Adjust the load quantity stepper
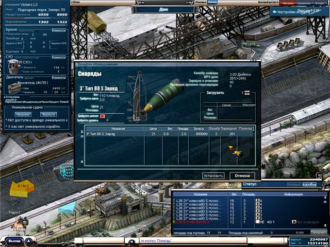The width and height of the screenshot is (330, 247). 246,93
